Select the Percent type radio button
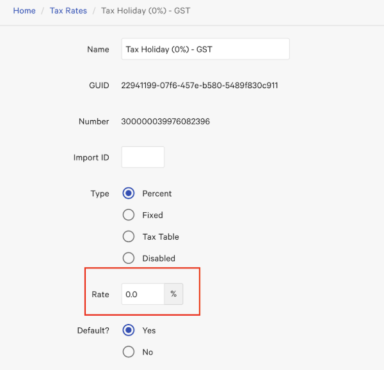Image resolution: width=384 pixels, height=370 pixels. coord(129,194)
